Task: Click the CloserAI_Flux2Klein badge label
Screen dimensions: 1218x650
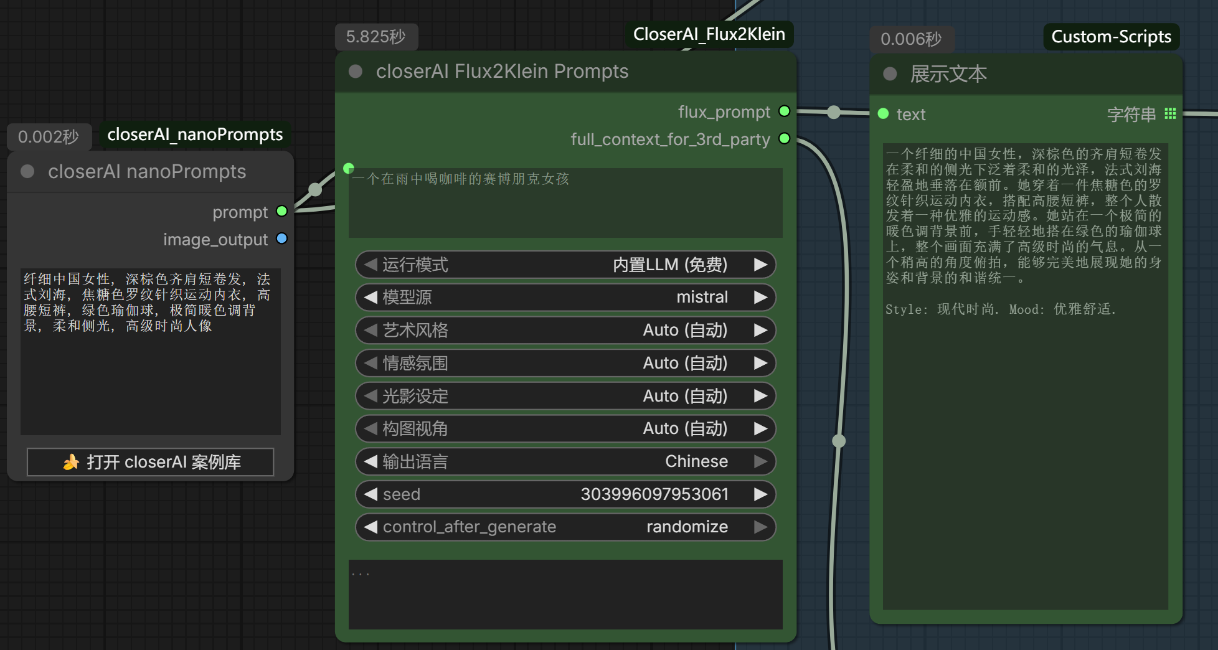Action: (x=709, y=34)
